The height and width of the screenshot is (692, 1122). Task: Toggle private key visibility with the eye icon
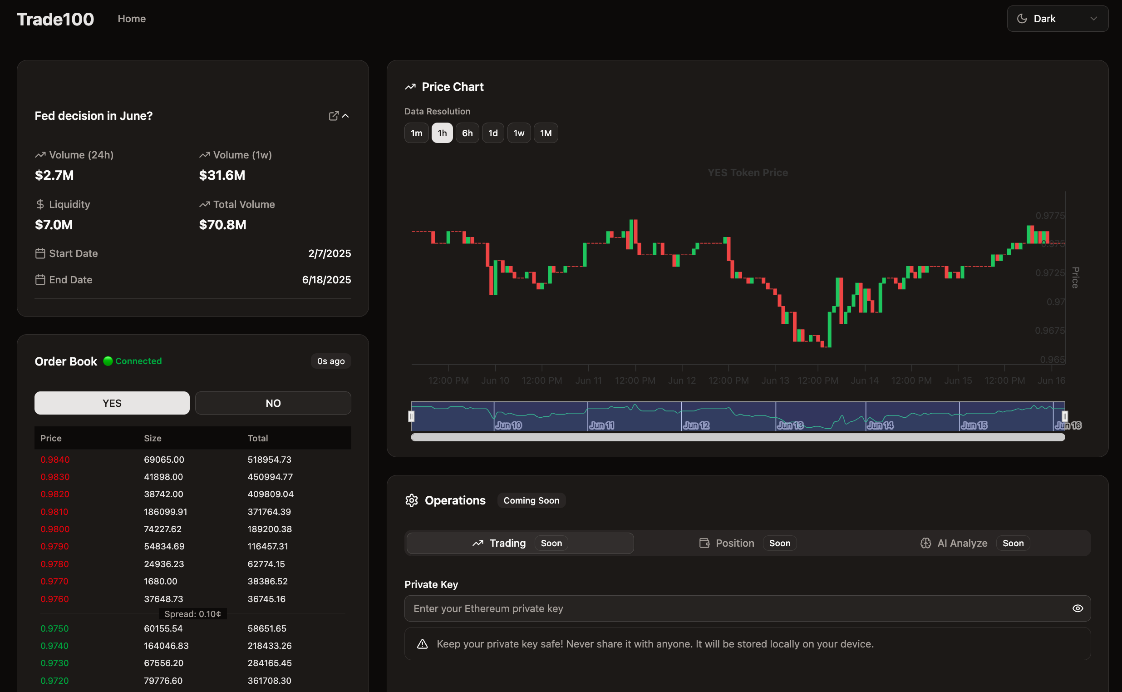[1078, 608]
